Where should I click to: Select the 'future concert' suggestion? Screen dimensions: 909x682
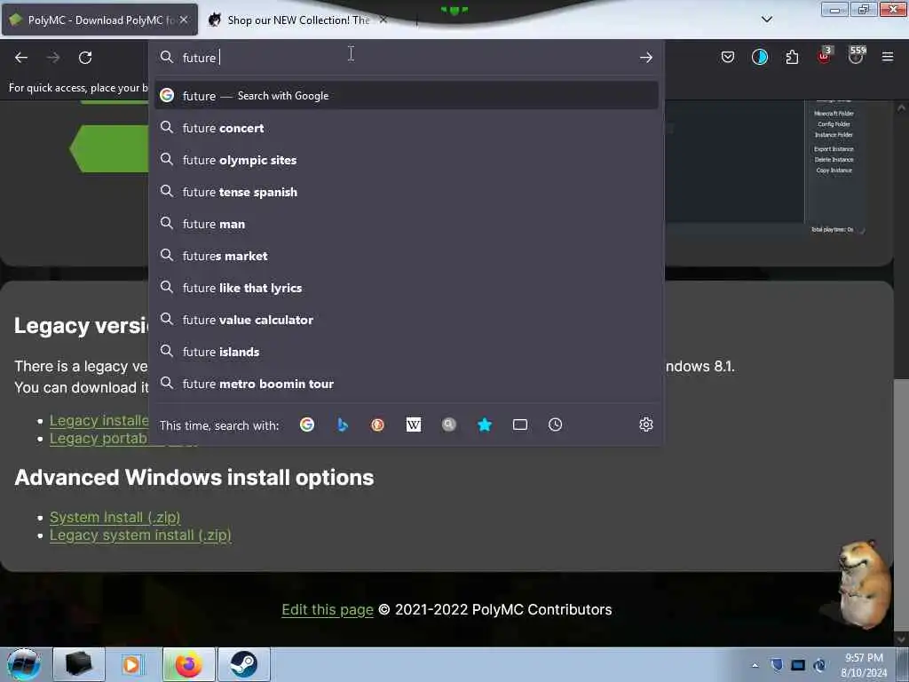pos(406,128)
